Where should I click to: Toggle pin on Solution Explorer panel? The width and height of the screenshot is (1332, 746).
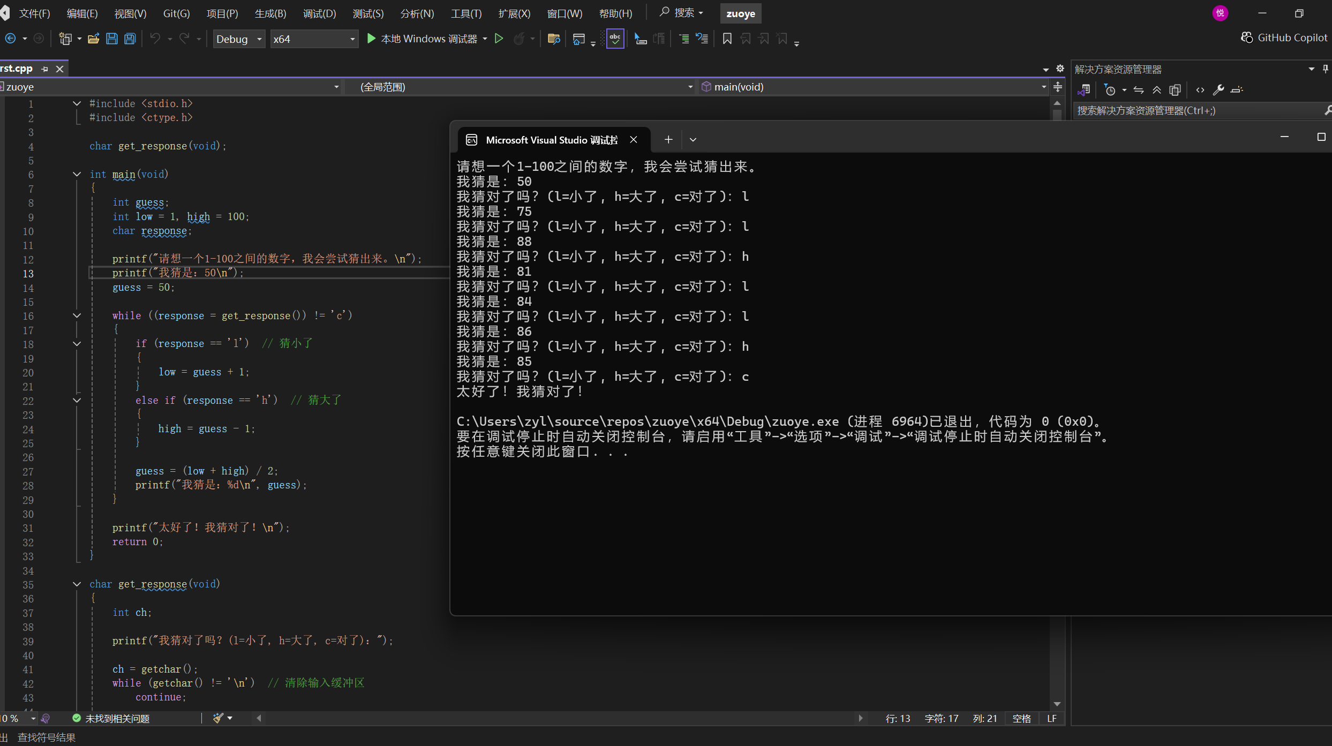pos(1325,69)
